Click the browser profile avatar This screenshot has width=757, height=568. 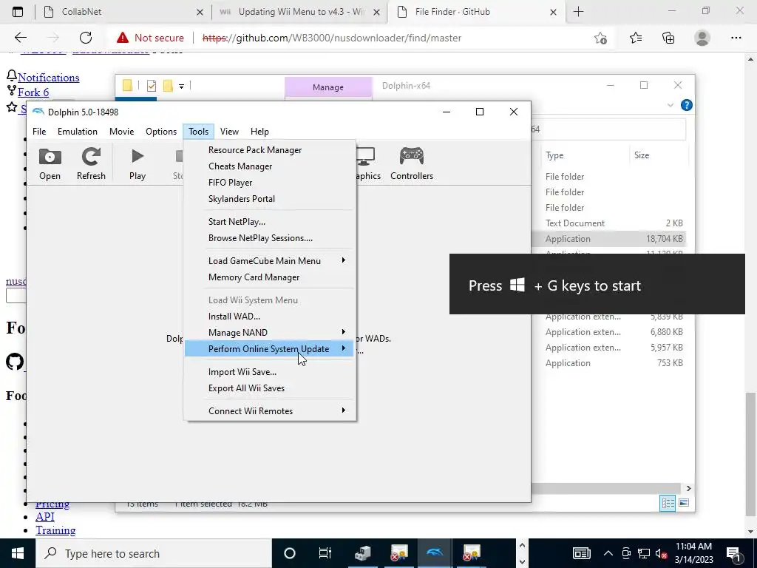(x=702, y=38)
